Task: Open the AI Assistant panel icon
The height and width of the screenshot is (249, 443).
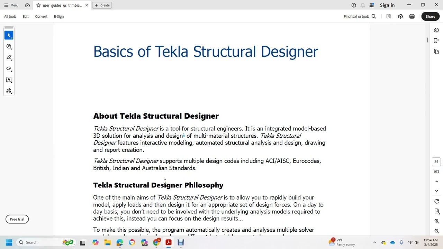Action: point(436,30)
